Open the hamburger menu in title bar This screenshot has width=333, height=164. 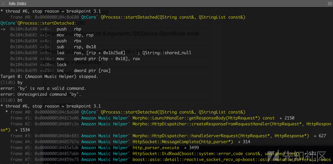coord(330,3)
